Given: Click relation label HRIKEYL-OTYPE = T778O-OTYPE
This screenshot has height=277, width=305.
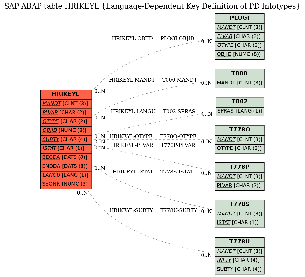Looking at the screenshot, I should 153,136.
